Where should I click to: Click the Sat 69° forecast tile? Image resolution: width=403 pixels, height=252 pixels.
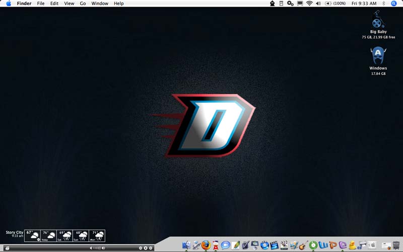coord(64,235)
